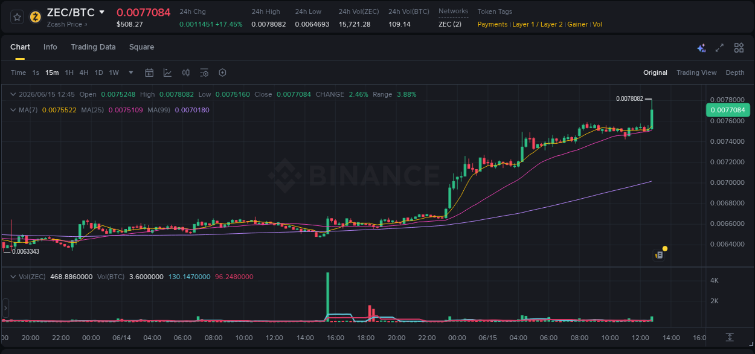
Task: Click the 24h High value 0.0078082
Action: pos(269,24)
